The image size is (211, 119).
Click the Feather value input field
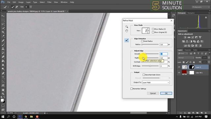(x=164, y=58)
